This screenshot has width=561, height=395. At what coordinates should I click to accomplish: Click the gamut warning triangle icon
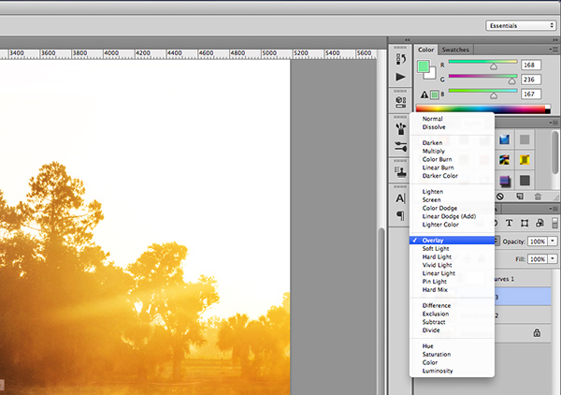pos(423,95)
